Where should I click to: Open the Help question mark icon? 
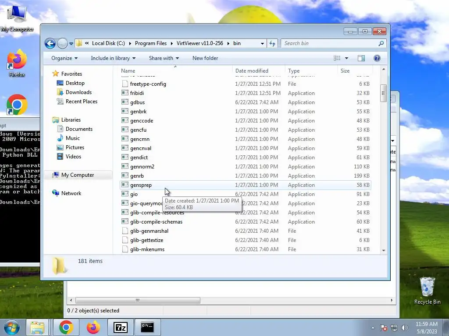pos(377,58)
